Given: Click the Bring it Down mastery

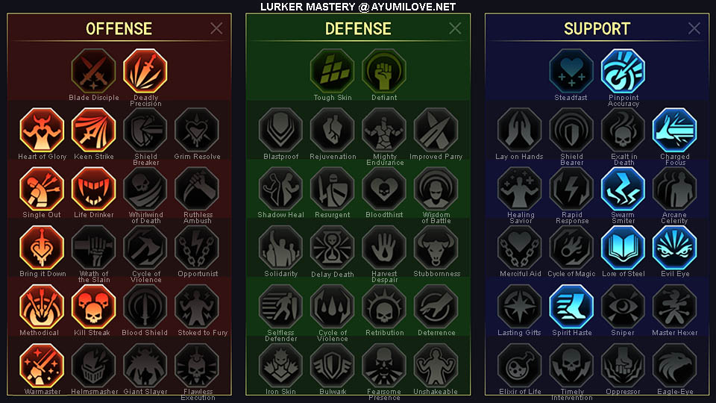Looking at the screenshot, I should pyautogui.click(x=42, y=248).
